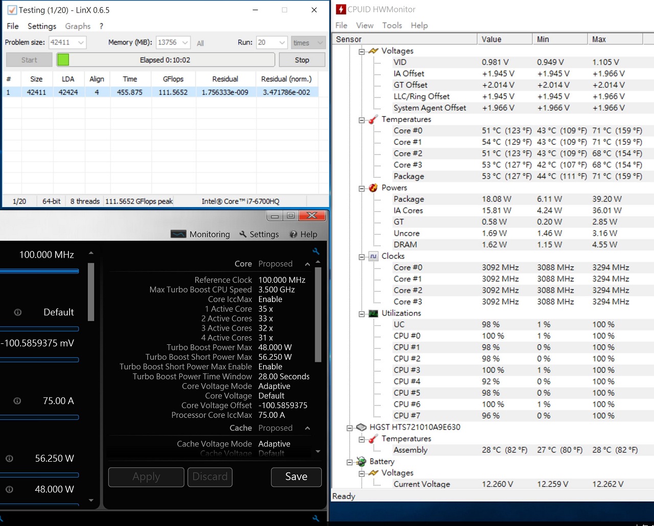Collapse the Powers tree node
Screen dimensions: 654x526
(362, 188)
